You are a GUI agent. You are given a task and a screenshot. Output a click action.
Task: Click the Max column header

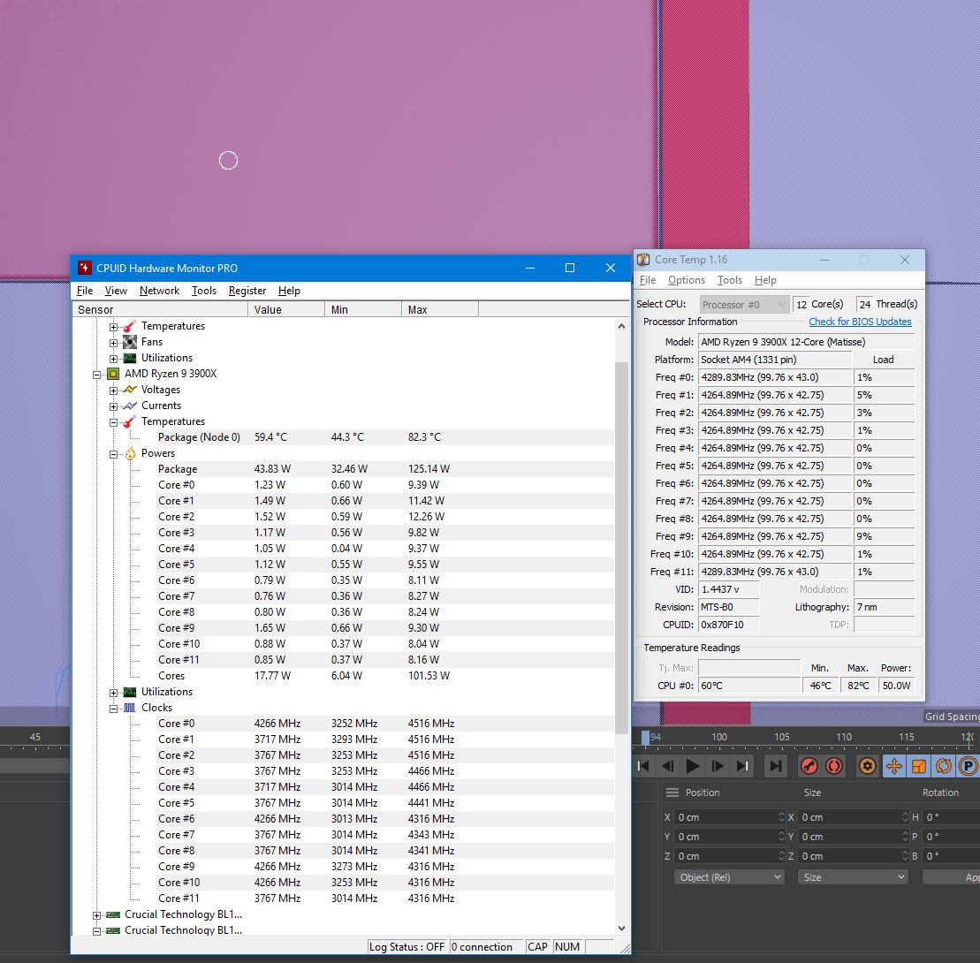(x=440, y=309)
